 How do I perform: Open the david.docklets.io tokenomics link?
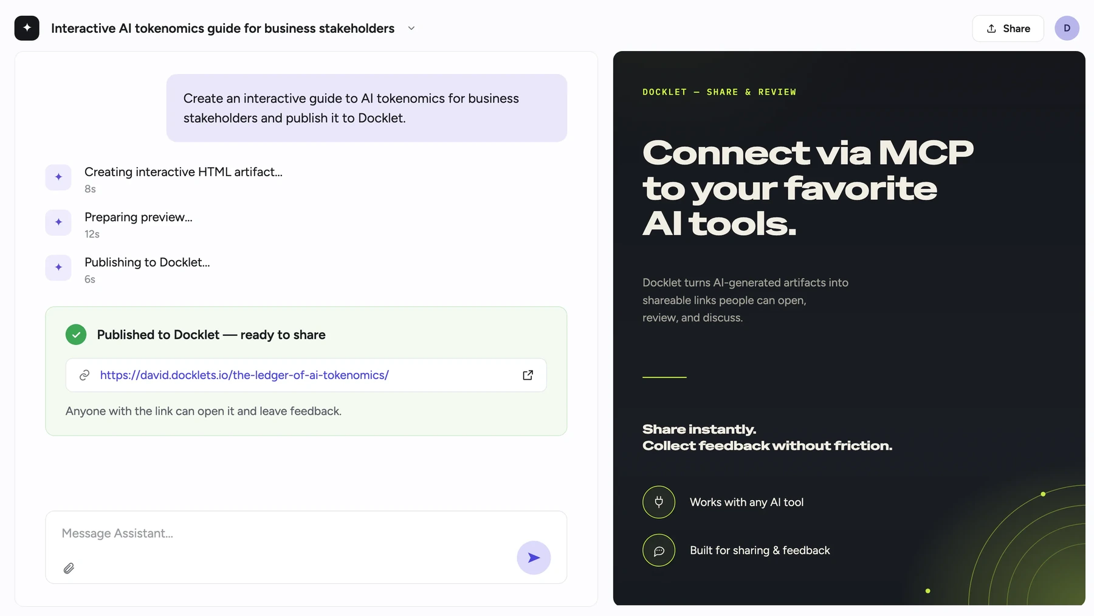(244, 375)
